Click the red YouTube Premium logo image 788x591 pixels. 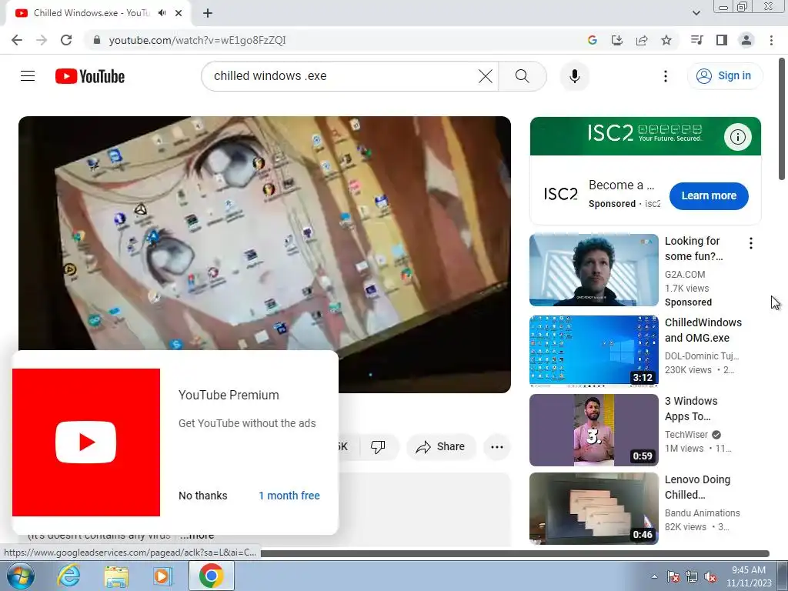86,442
